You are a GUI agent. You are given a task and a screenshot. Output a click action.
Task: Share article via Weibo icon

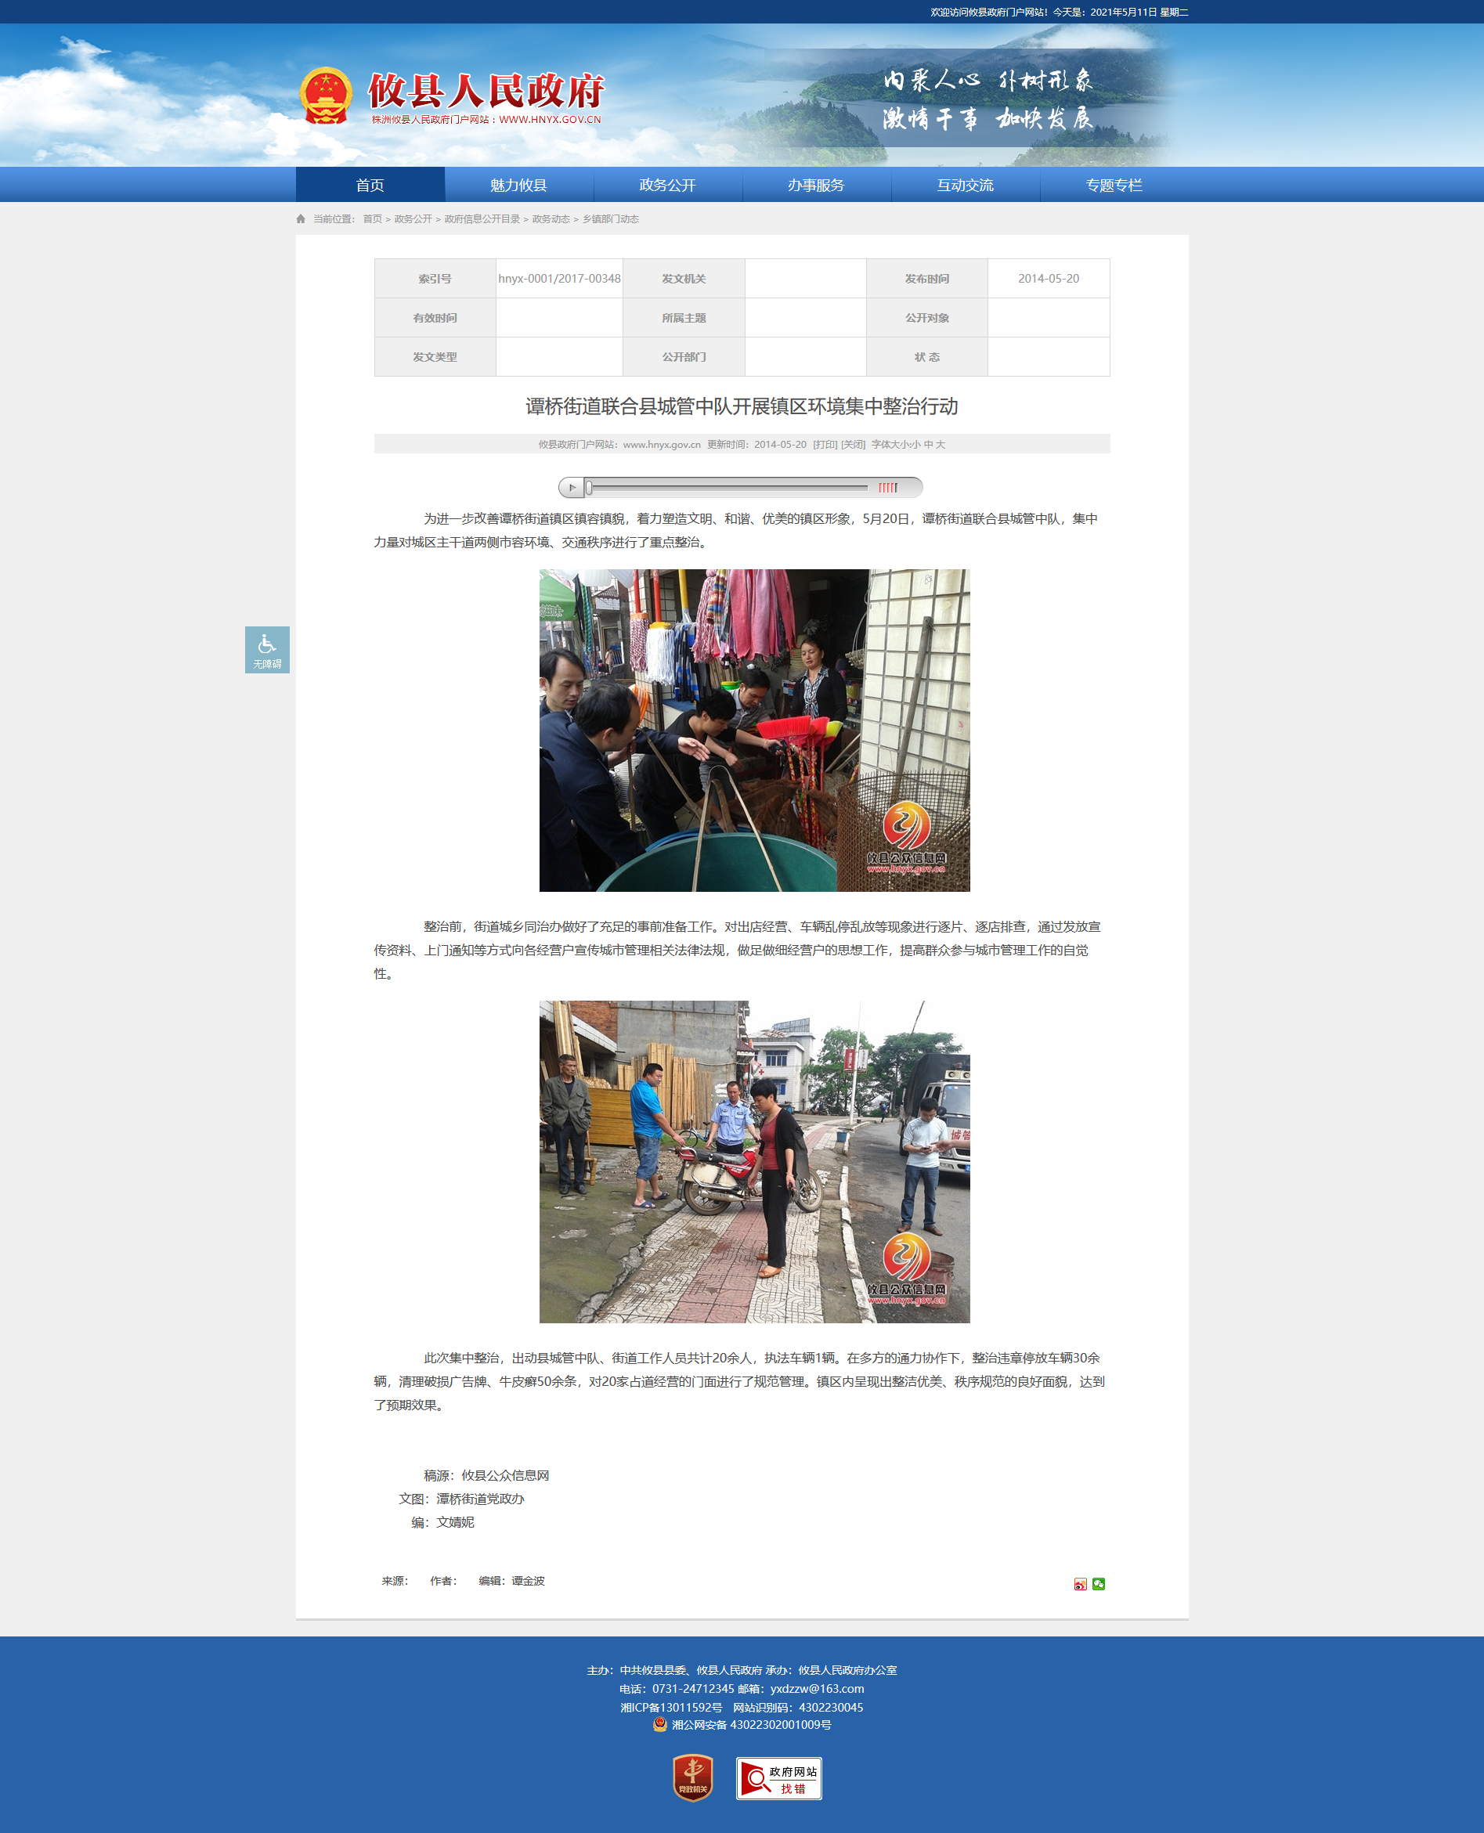(x=1081, y=1584)
